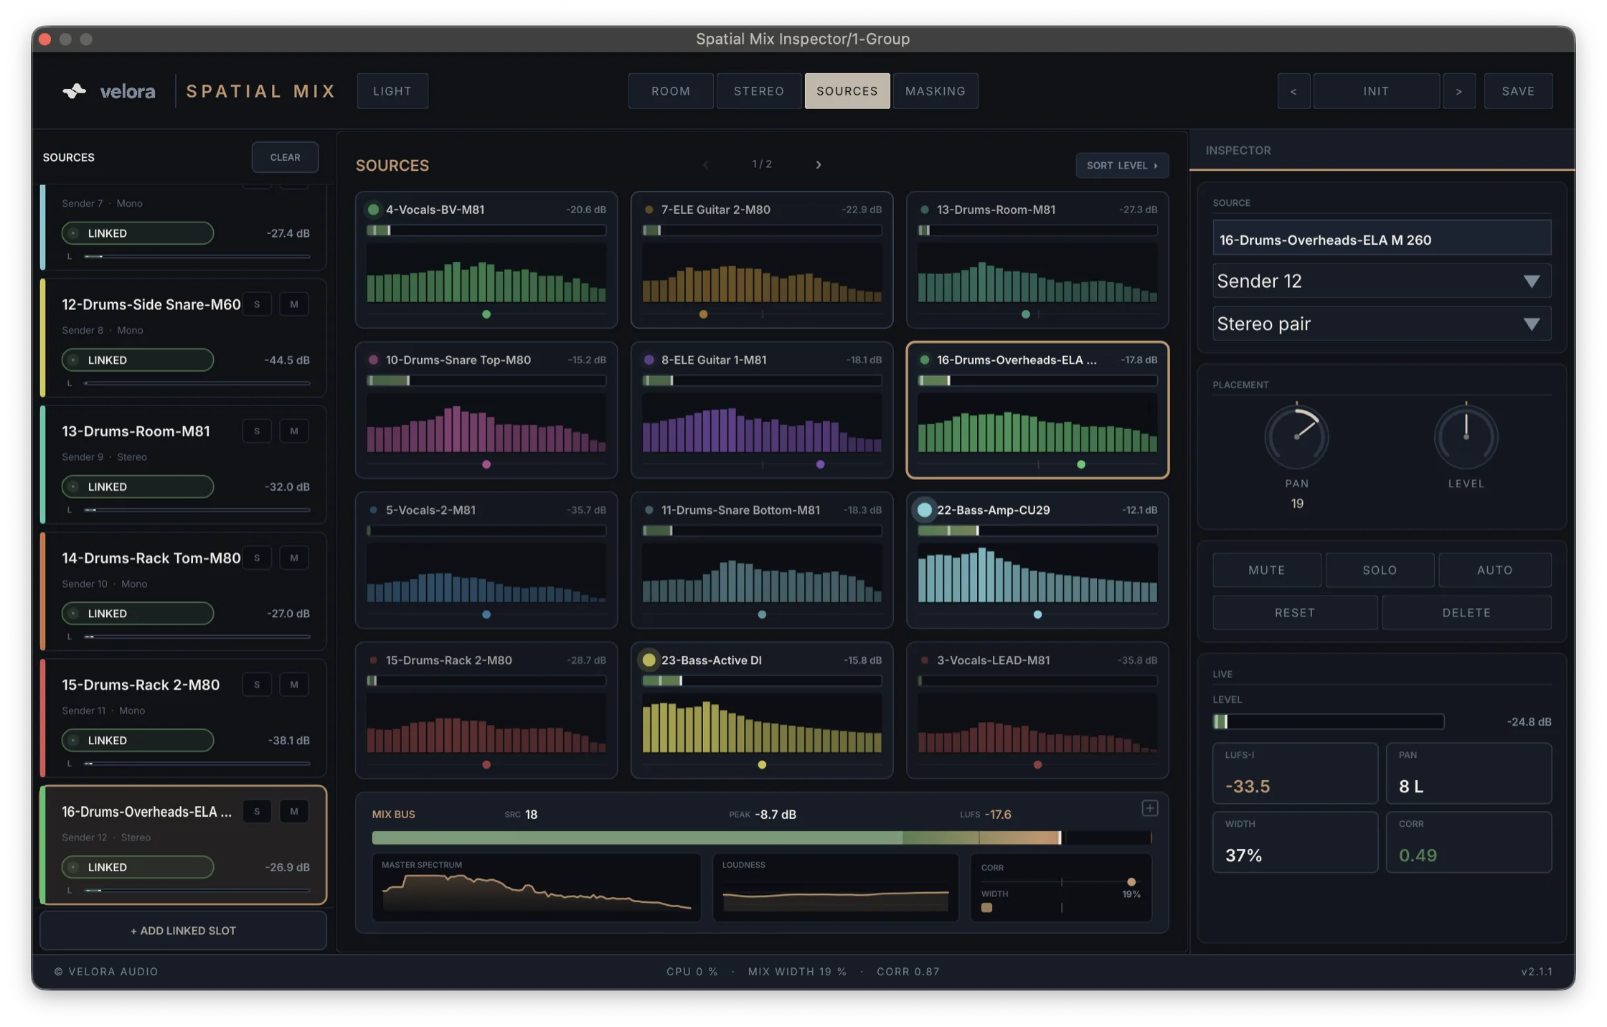Click the purple dot on 8-ELE Guitar 1-M81 card

pos(649,360)
